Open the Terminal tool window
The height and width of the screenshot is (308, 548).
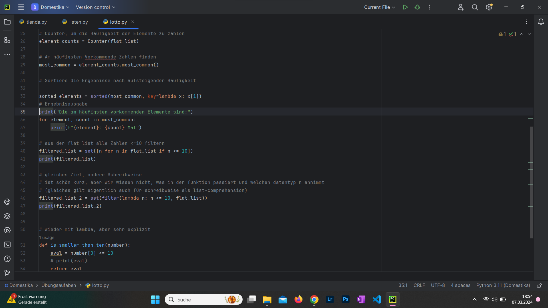[7, 245]
